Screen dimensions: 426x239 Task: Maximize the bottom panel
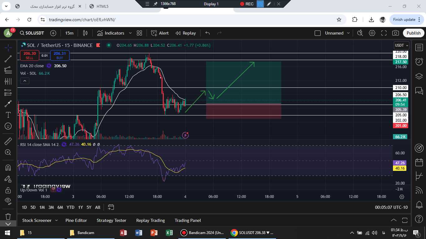[x=405, y=220]
